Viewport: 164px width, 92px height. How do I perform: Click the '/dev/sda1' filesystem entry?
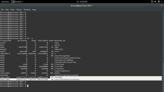tap(5, 73)
